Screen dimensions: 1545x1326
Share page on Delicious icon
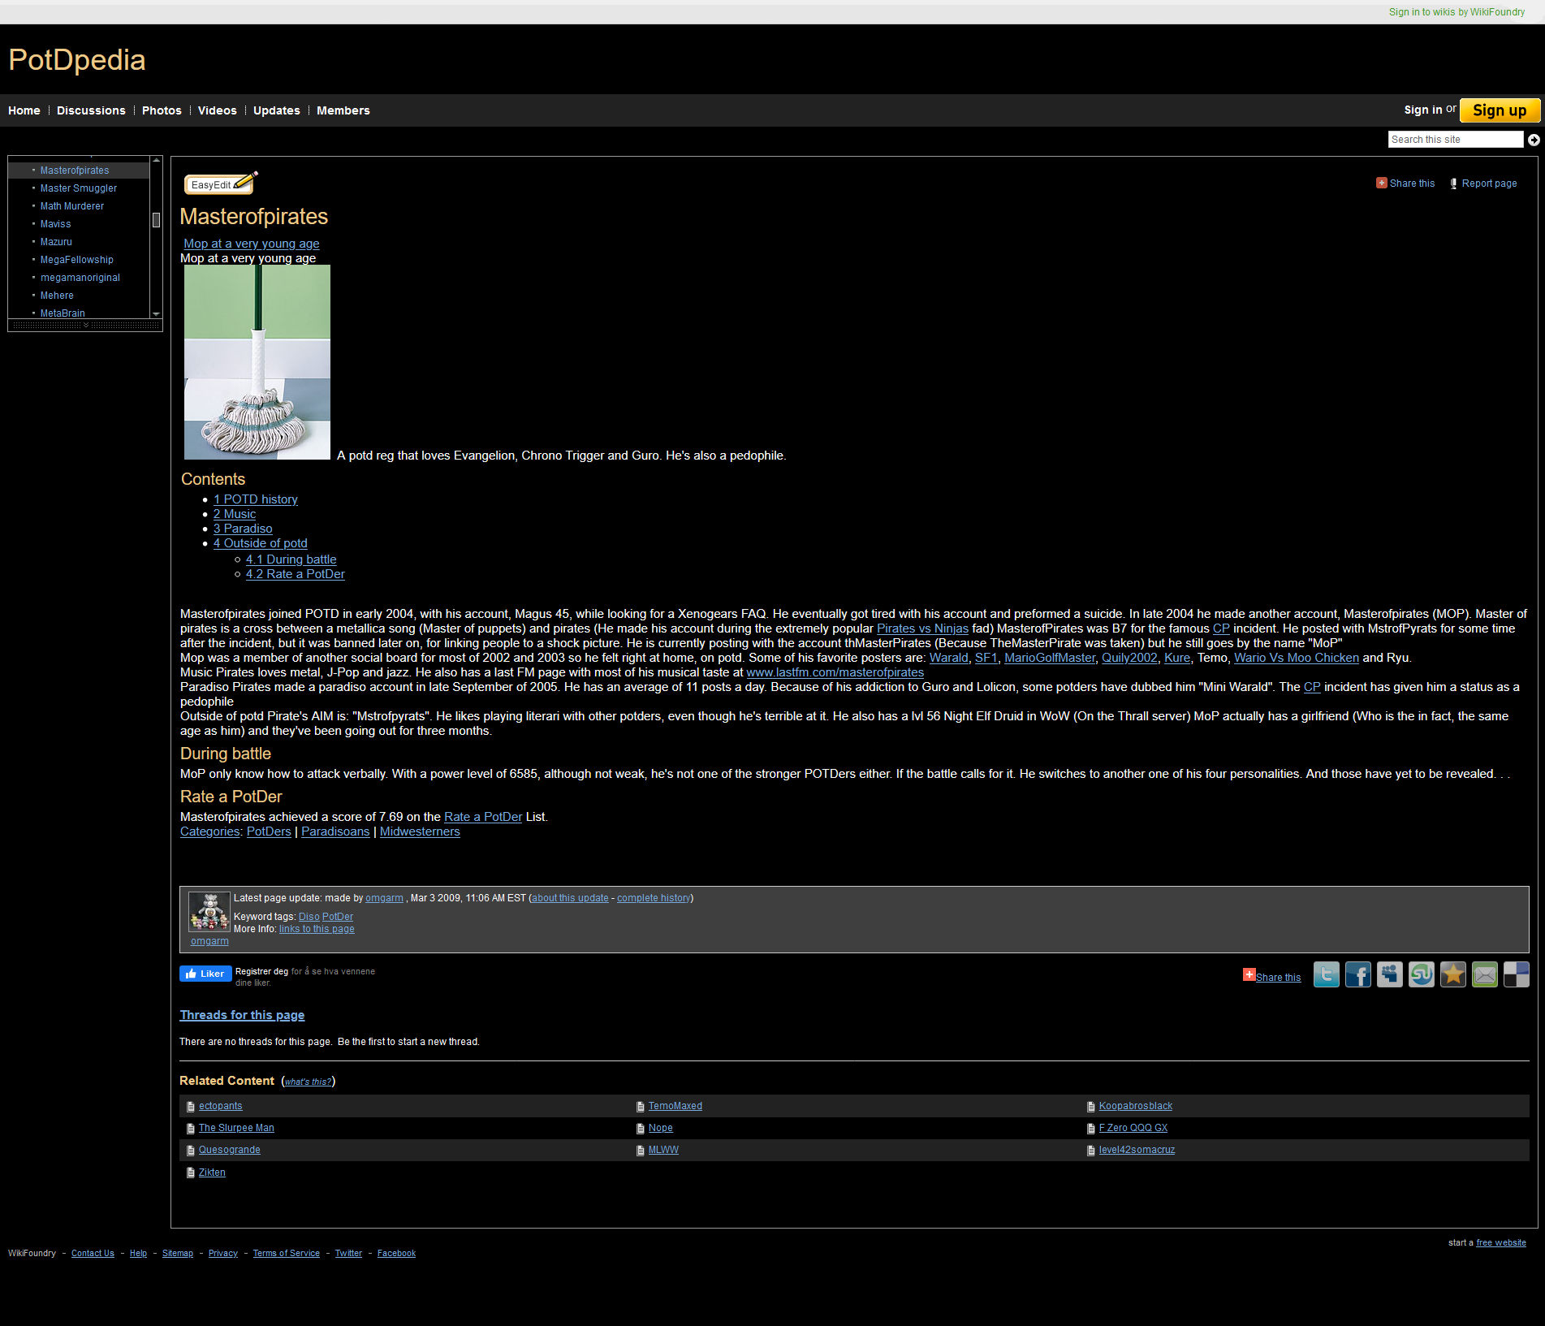point(1517,974)
